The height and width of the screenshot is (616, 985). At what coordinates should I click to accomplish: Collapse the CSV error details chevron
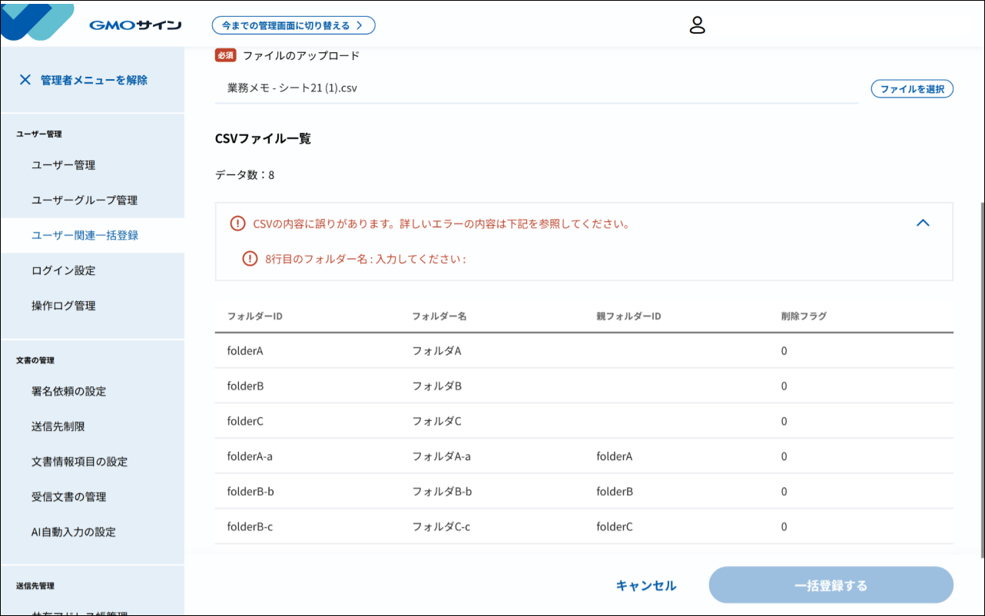point(923,224)
